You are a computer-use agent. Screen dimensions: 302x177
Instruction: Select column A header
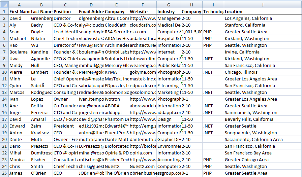19,5
